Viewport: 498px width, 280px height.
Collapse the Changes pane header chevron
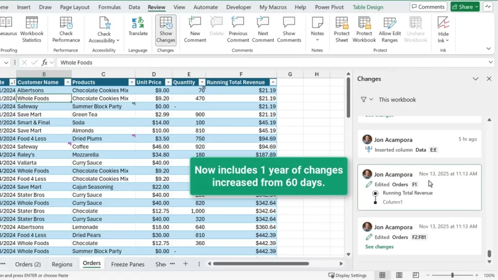tap(476, 78)
